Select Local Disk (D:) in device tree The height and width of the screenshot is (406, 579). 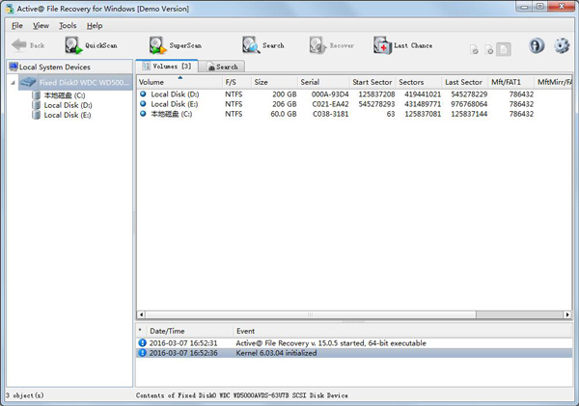(68, 105)
